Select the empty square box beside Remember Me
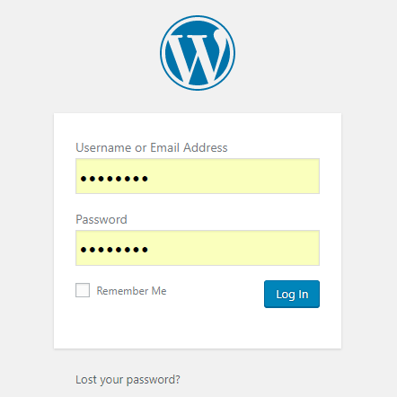The width and height of the screenshot is (397, 397). pos(83,290)
